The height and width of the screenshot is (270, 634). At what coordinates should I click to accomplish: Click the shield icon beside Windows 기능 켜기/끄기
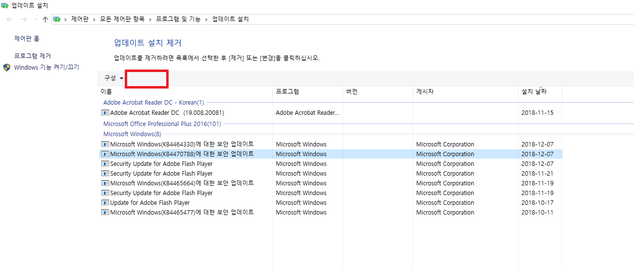7,67
